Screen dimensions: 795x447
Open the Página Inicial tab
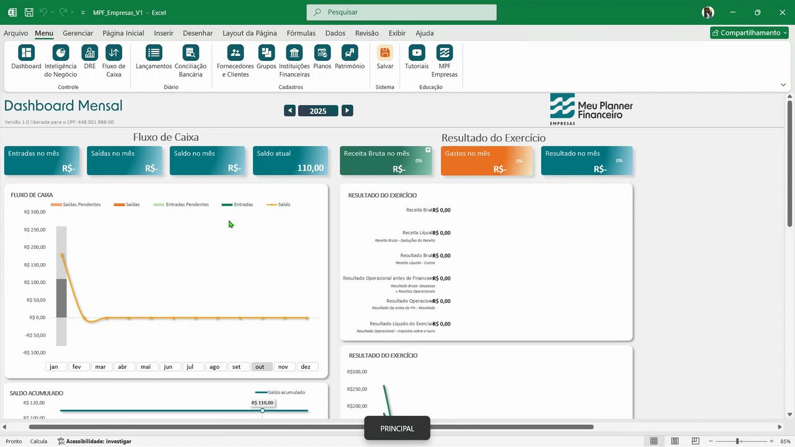pos(123,33)
